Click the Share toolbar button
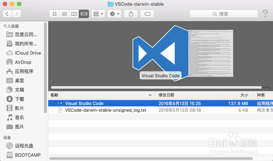273x161 pixels. coord(131,14)
